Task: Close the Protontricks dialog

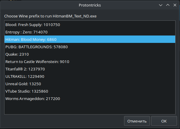Action: pyautogui.click(x=174, y=5)
